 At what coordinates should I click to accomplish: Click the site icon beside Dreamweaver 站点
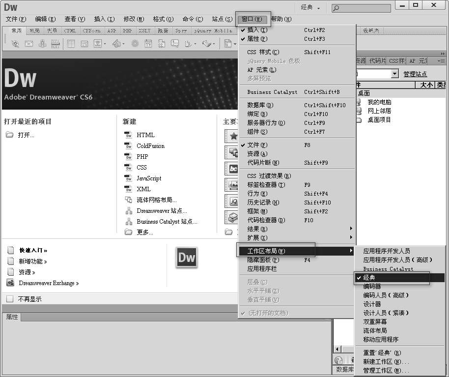129,211
